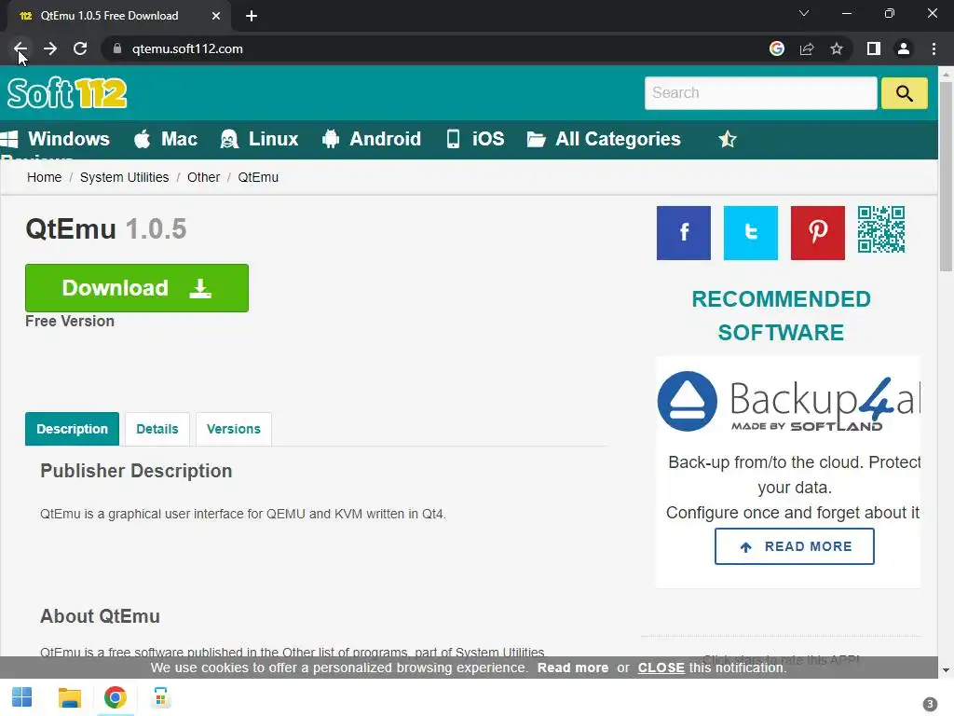Go to Home breadcrumb
The image size is (954, 716).
45,177
